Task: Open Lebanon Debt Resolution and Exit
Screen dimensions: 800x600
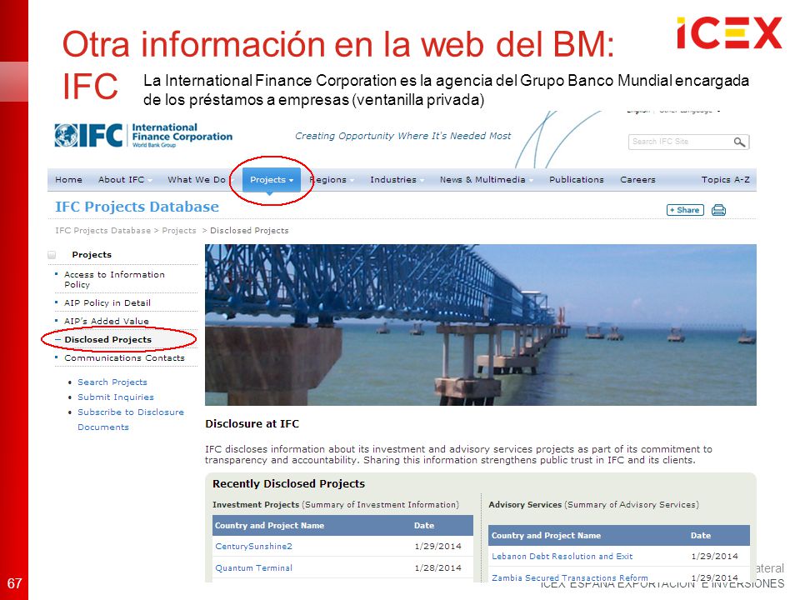Action: (x=562, y=557)
